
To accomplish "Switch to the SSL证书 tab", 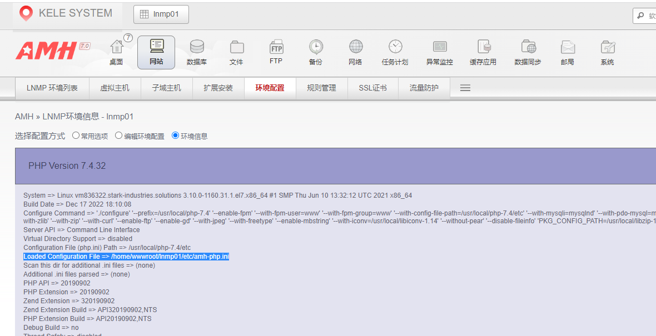I will coord(373,88).
